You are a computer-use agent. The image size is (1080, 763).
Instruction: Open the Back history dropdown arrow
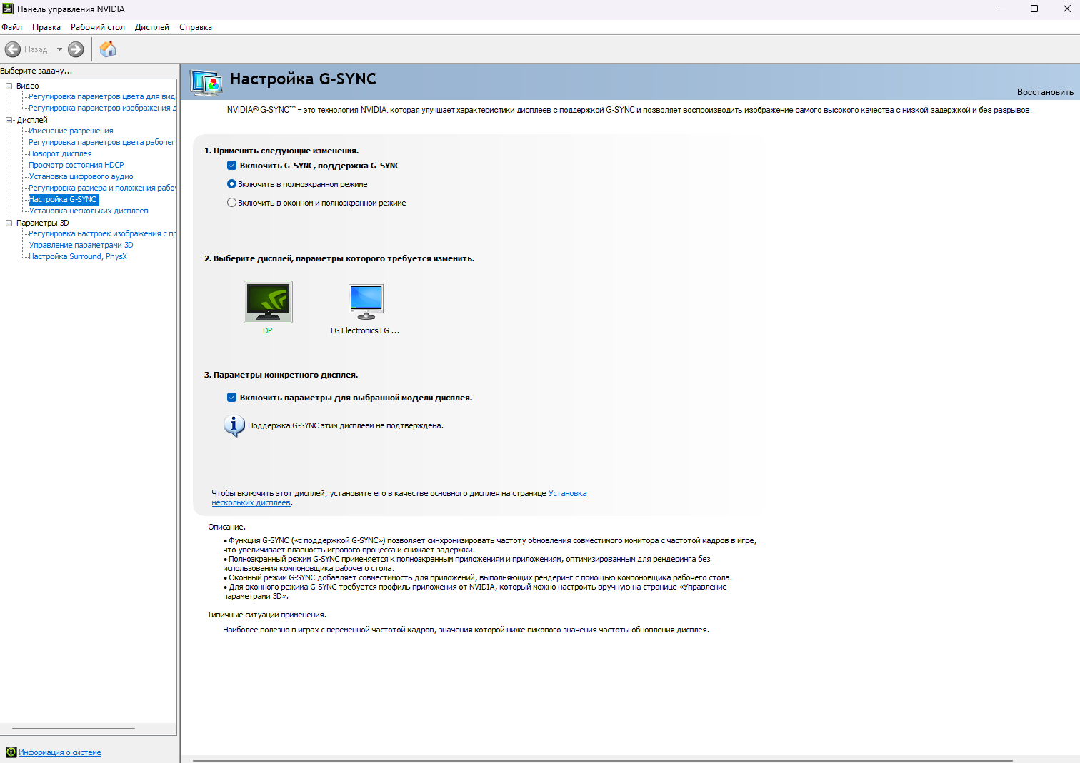pyautogui.click(x=59, y=49)
